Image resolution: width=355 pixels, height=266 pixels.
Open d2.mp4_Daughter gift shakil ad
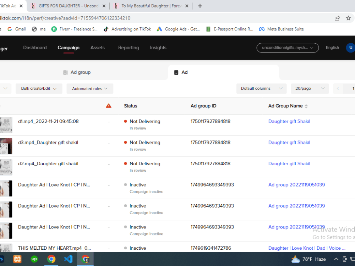coord(48,164)
